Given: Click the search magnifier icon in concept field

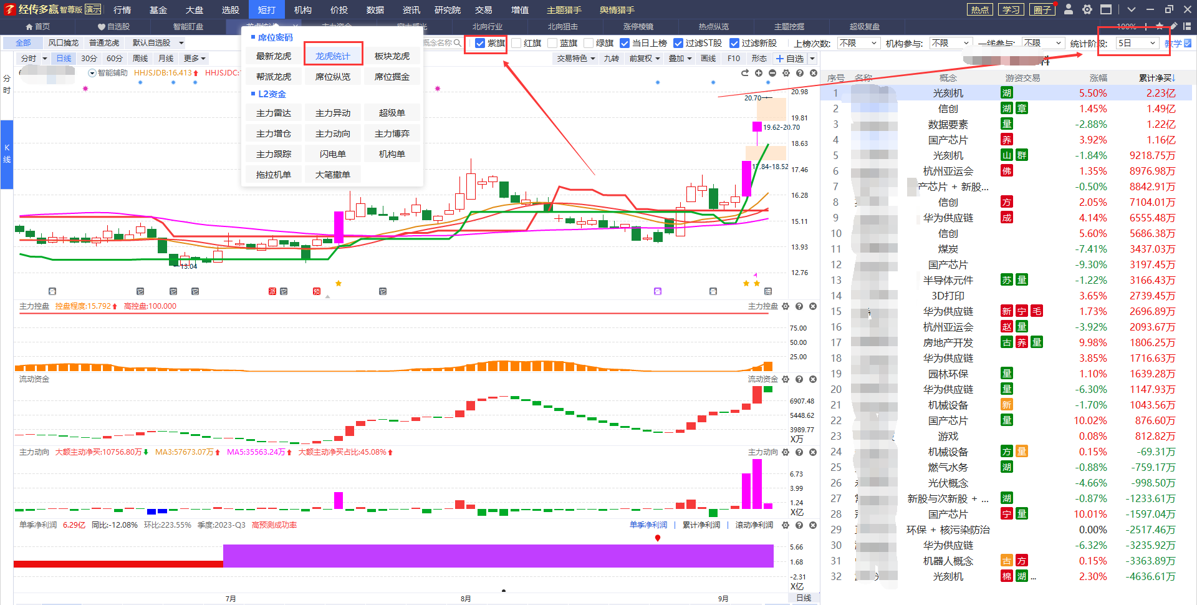Looking at the screenshot, I should click(x=458, y=43).
